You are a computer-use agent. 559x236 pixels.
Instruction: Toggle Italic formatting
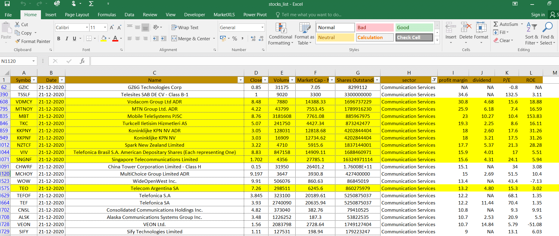point(67,38)
